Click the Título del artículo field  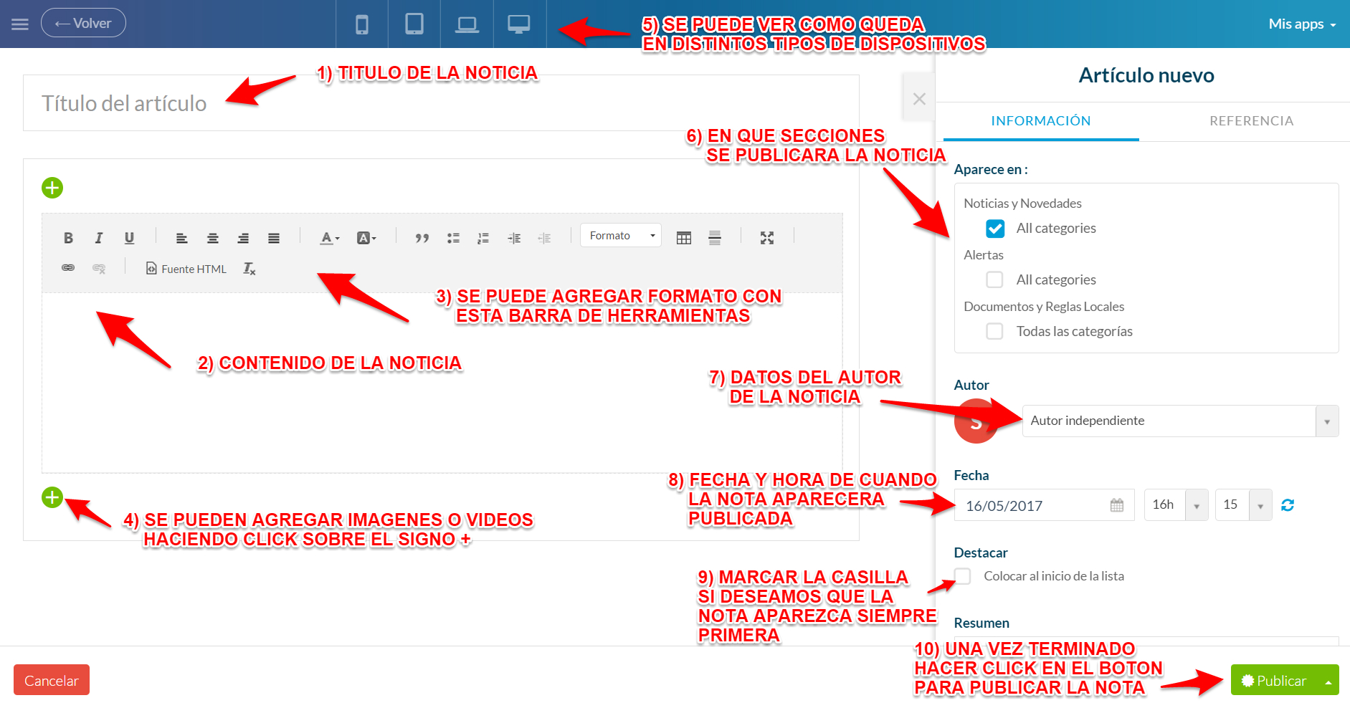[x=441, y=103]
